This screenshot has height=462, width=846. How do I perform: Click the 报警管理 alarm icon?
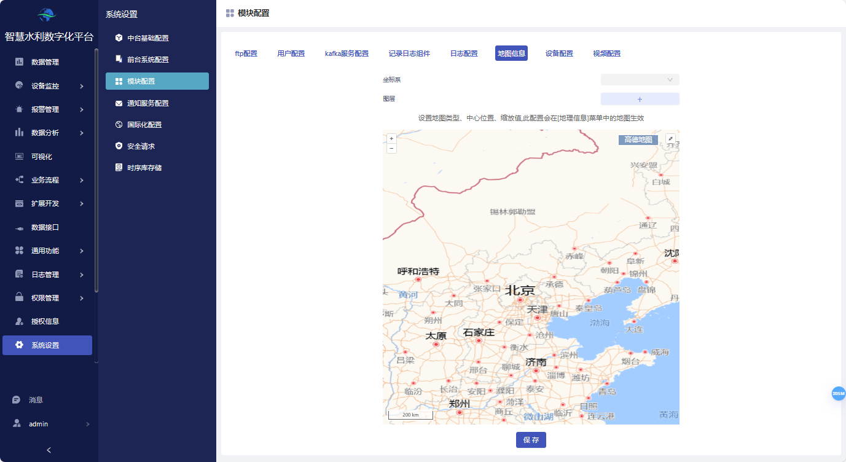click(x=19, y=109)
